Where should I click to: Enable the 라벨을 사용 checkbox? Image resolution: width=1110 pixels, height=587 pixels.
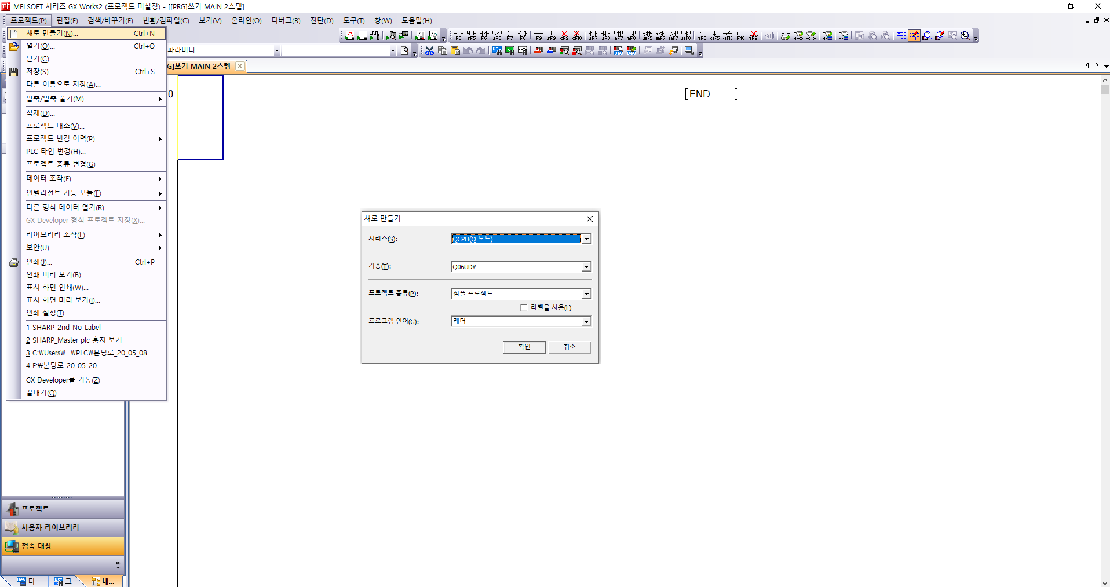click(x=524, y=307)
